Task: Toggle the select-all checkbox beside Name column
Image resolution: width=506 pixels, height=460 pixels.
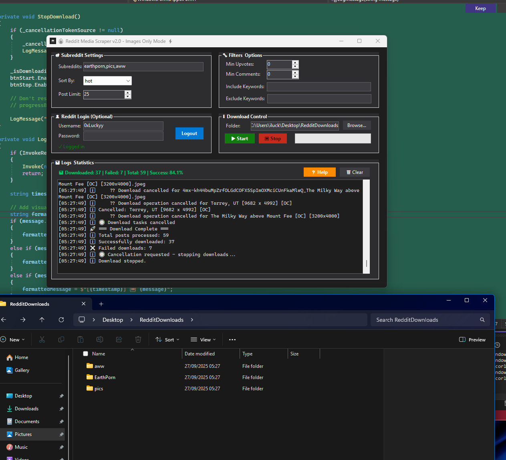Action: pyautogui.click(x=85, y=354)
